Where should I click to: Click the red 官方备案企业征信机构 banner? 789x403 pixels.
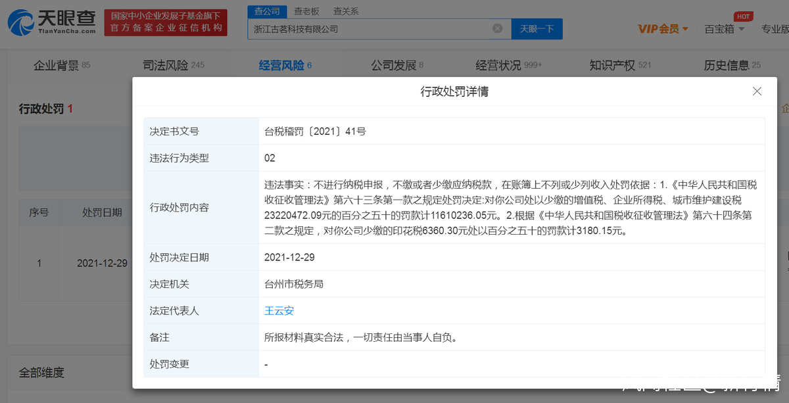[x=166, y=22]
